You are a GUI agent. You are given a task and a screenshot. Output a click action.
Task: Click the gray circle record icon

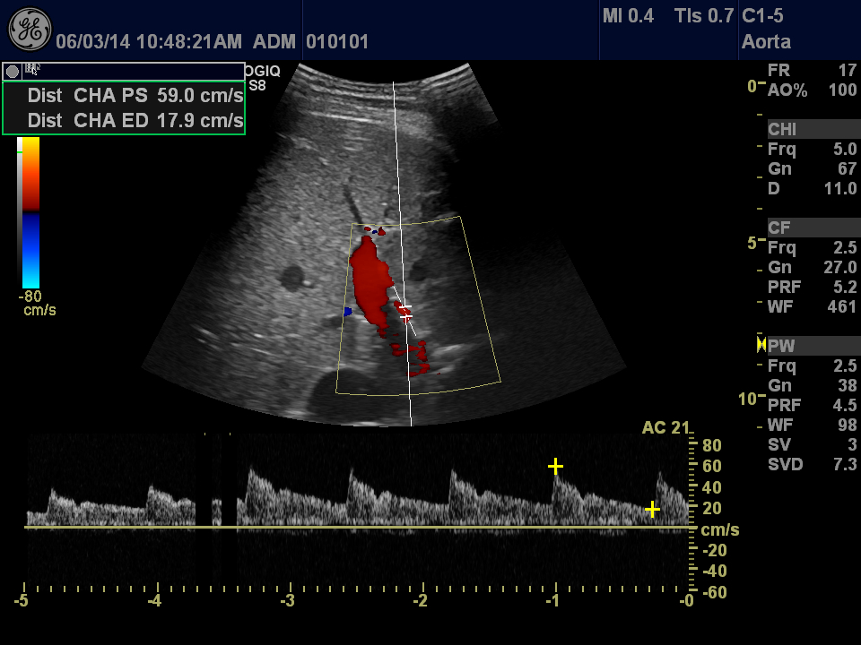point(13,71)
